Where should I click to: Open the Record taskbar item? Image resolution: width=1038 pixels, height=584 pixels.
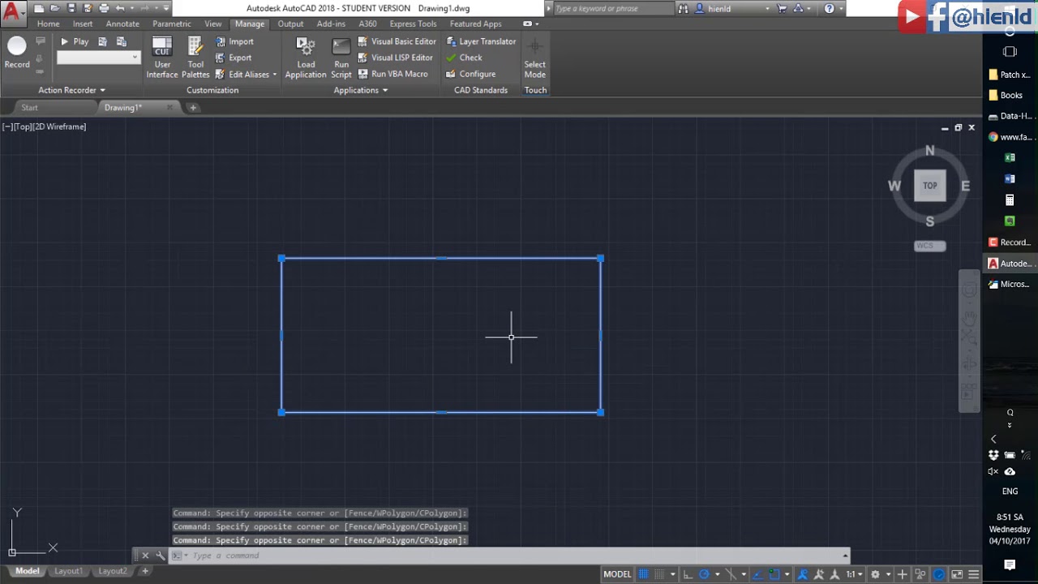click(1010, 243)
